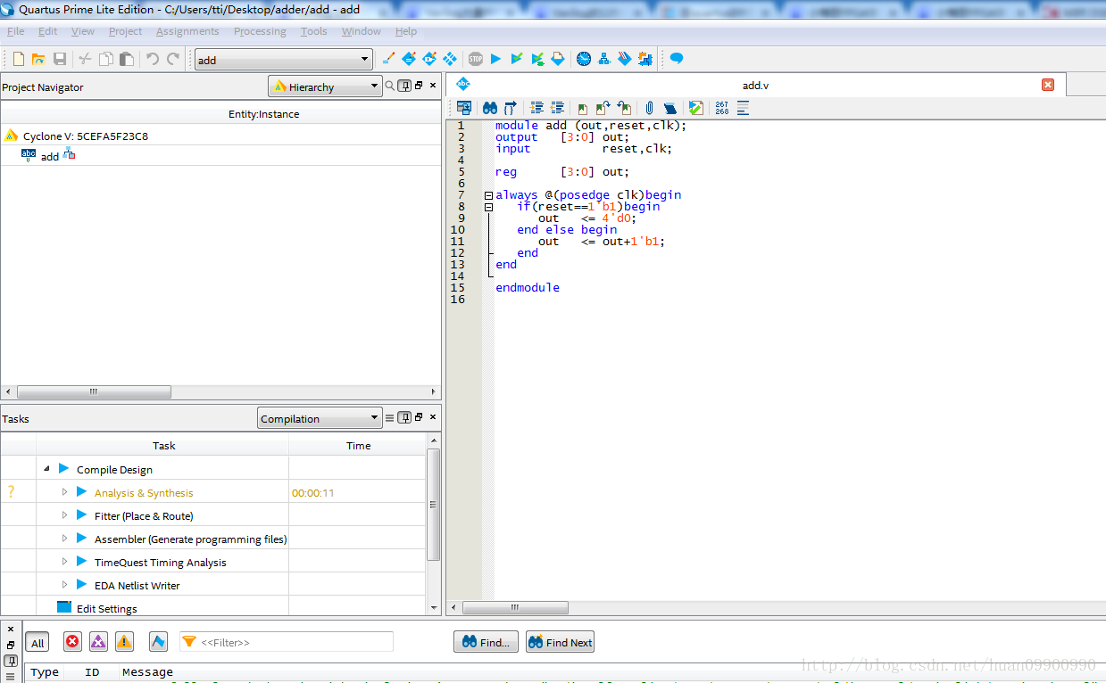Image resolution: width=1106 pixels, height=683 pixels.
Task: Expand EDA Netlist Writer task
Action: coord(64,584)
